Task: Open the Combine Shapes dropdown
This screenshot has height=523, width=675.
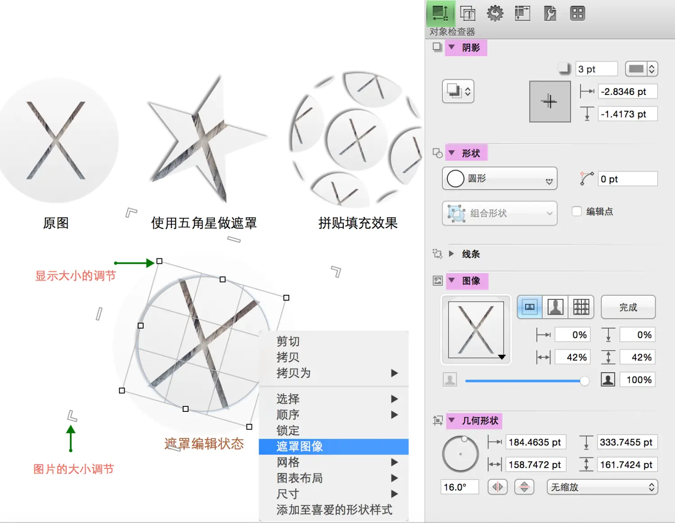Action: click(499, 213)
